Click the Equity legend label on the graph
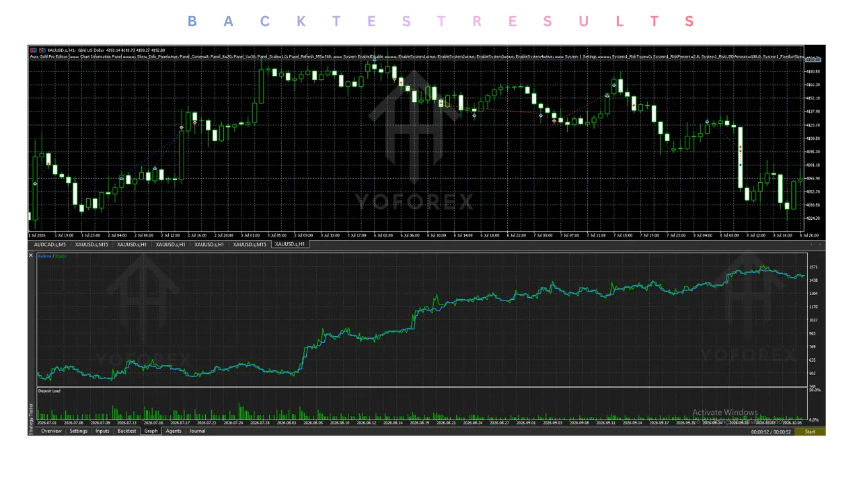This screenshot has height=484, width=861. [61, 256]
